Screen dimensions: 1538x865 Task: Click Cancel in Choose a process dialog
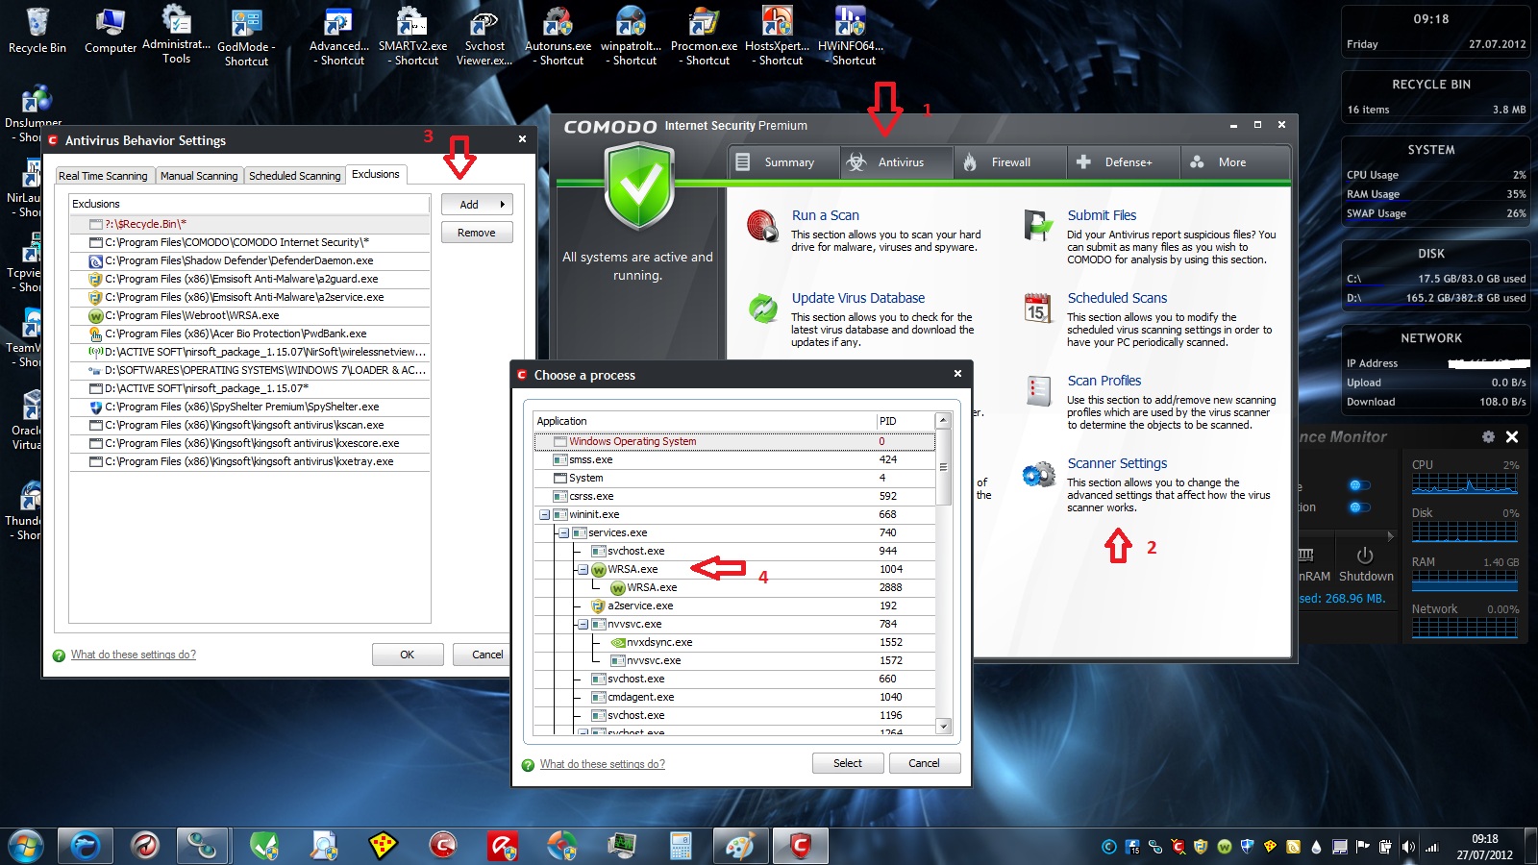coord(925,763)
